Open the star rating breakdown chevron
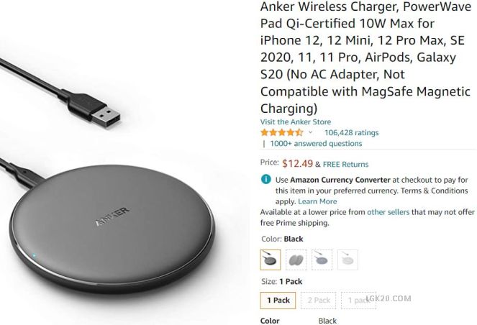The height and width of the screenshot is (325, 477). 310,132
